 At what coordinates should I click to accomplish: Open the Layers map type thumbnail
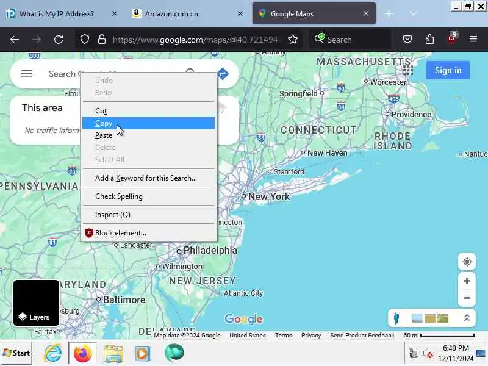[36, 303]
